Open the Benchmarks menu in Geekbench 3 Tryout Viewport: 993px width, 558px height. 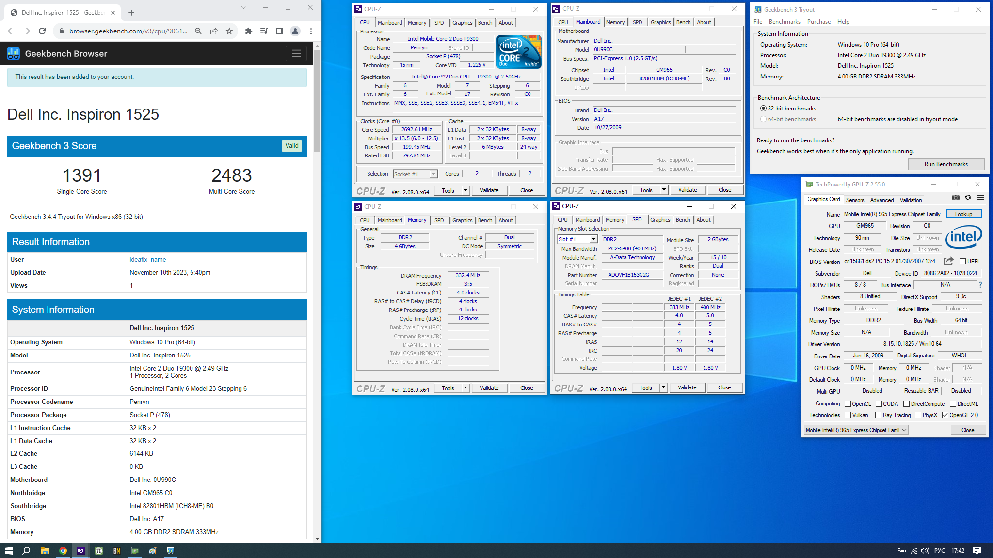click(x=785, y=22)
